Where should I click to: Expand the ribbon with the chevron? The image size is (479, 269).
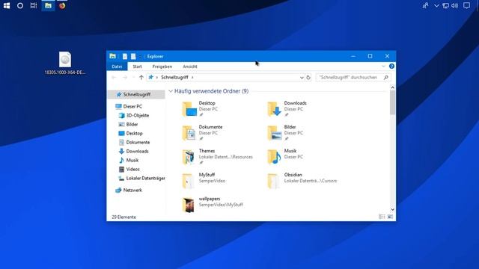383,67
